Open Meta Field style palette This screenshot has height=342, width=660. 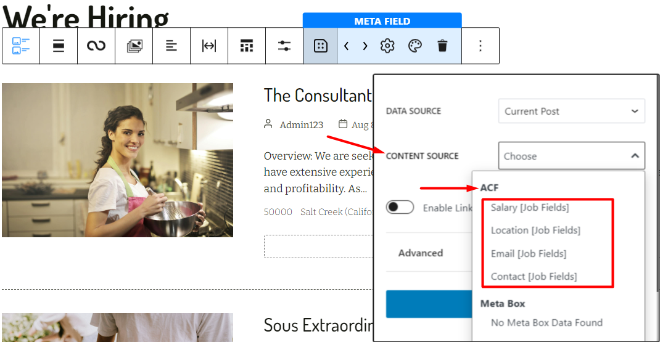[x=415, y=46]
